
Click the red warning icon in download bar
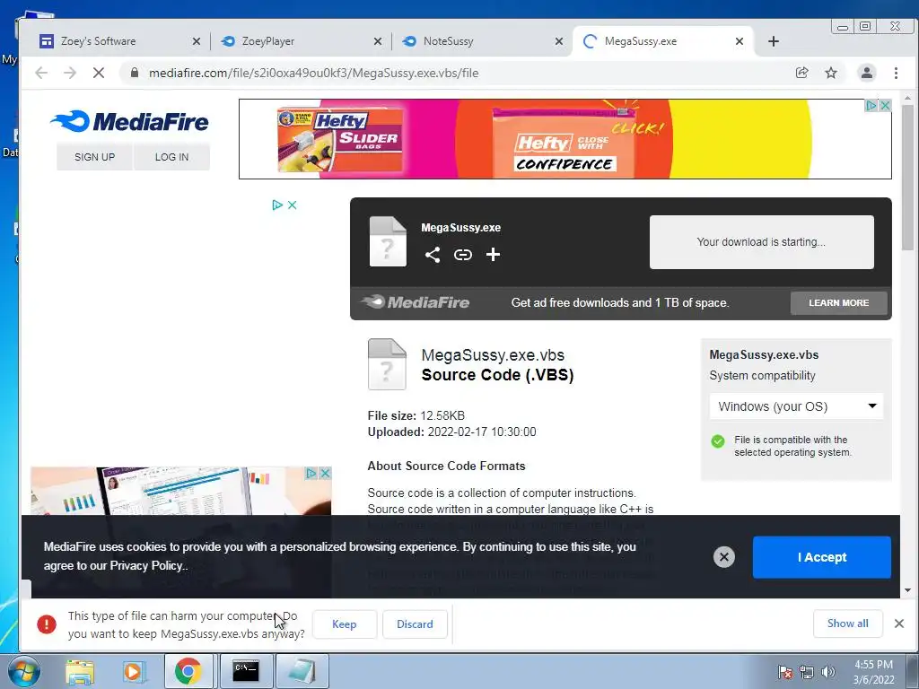(x=47, y=624)
